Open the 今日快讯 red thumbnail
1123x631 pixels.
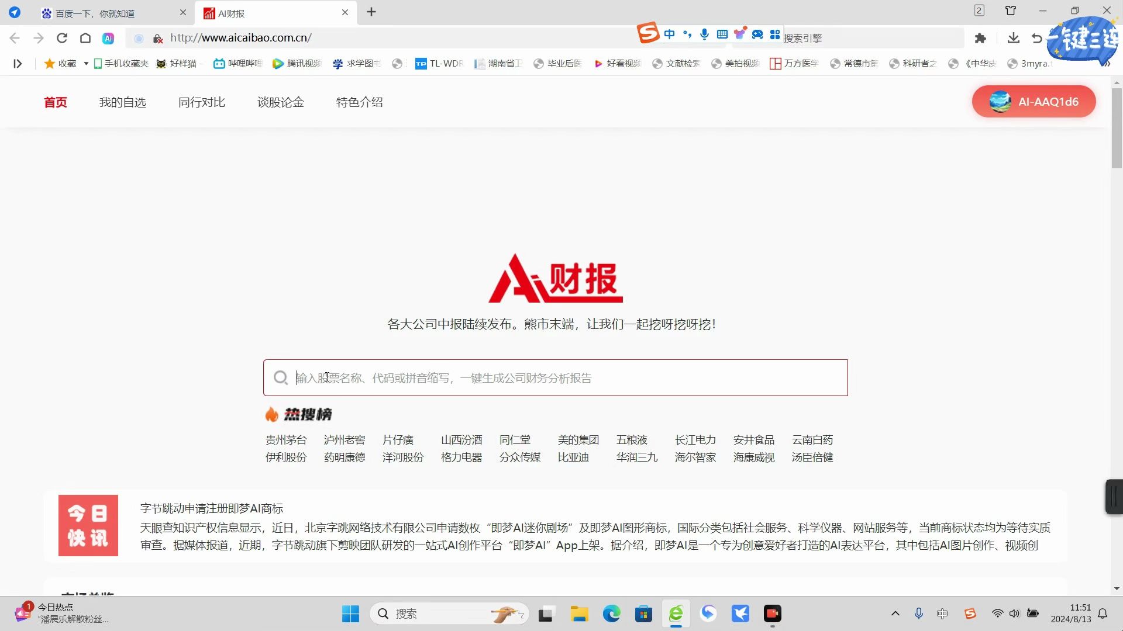pyautogui.click(x=88, y=525)
